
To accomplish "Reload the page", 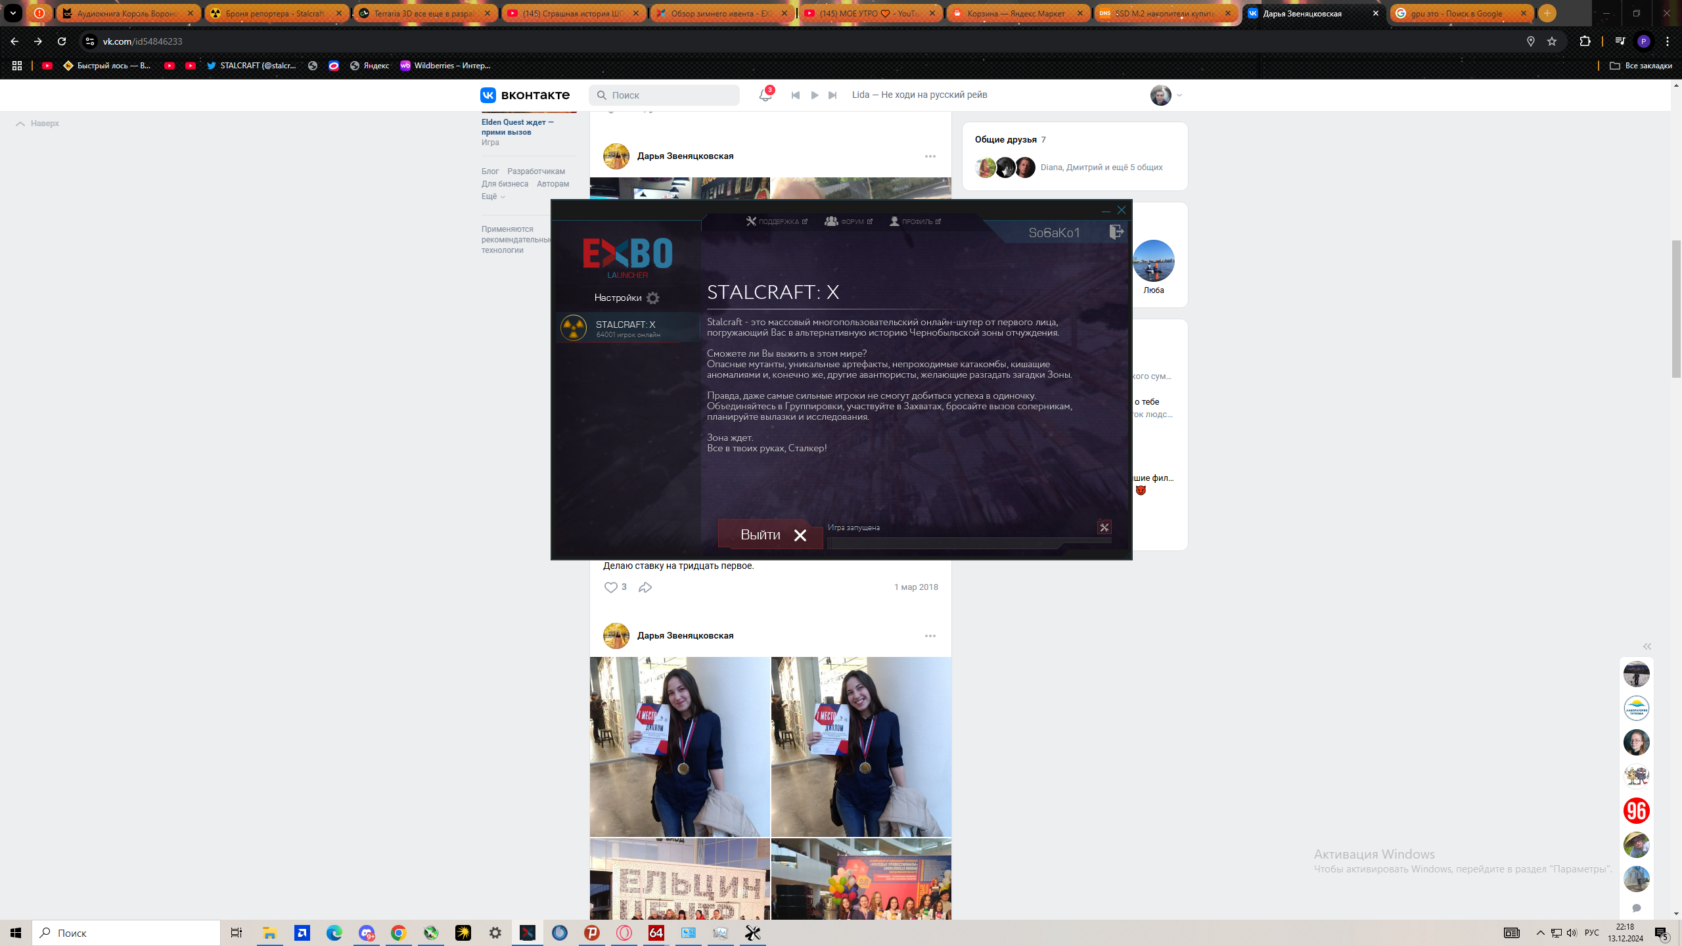I will point(62,41).
